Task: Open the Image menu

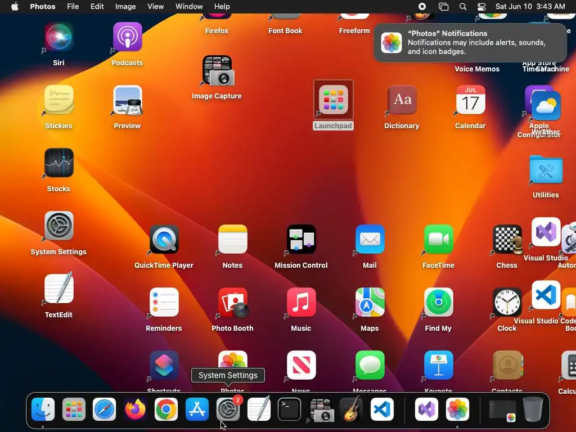Action: tap(125, 7)
